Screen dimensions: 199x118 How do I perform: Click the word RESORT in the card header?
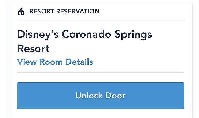click(42, 11)
